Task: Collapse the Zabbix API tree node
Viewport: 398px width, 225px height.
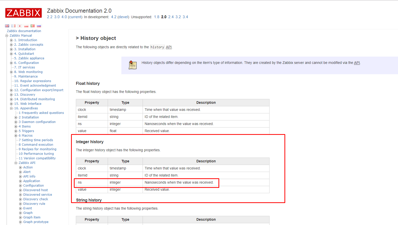Action: click(16, 163)
